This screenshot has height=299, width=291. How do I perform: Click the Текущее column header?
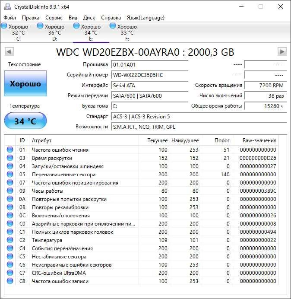click(155, 140)
